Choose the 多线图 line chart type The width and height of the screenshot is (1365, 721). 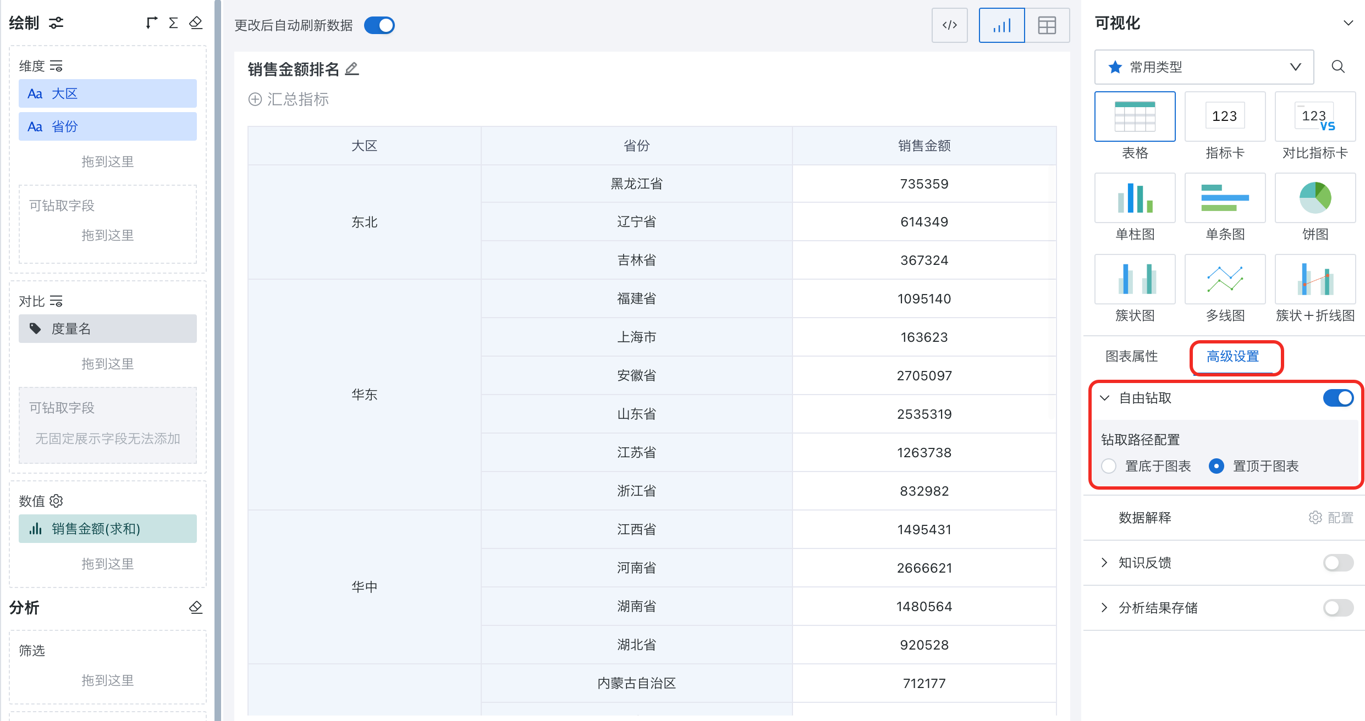1225,279
